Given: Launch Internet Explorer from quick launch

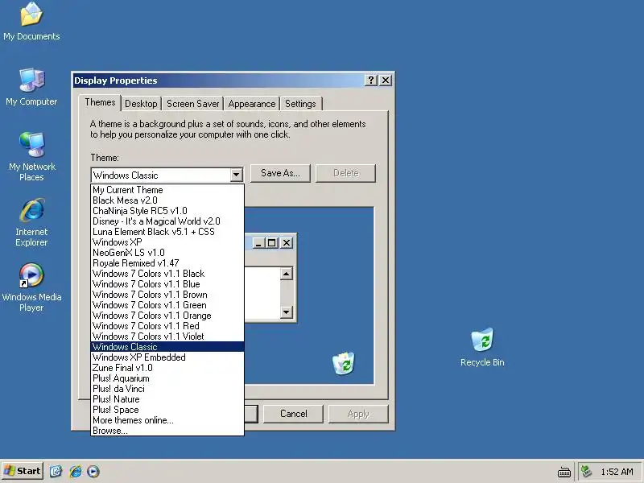Looking at the screenshot, I should pos(75,471).
